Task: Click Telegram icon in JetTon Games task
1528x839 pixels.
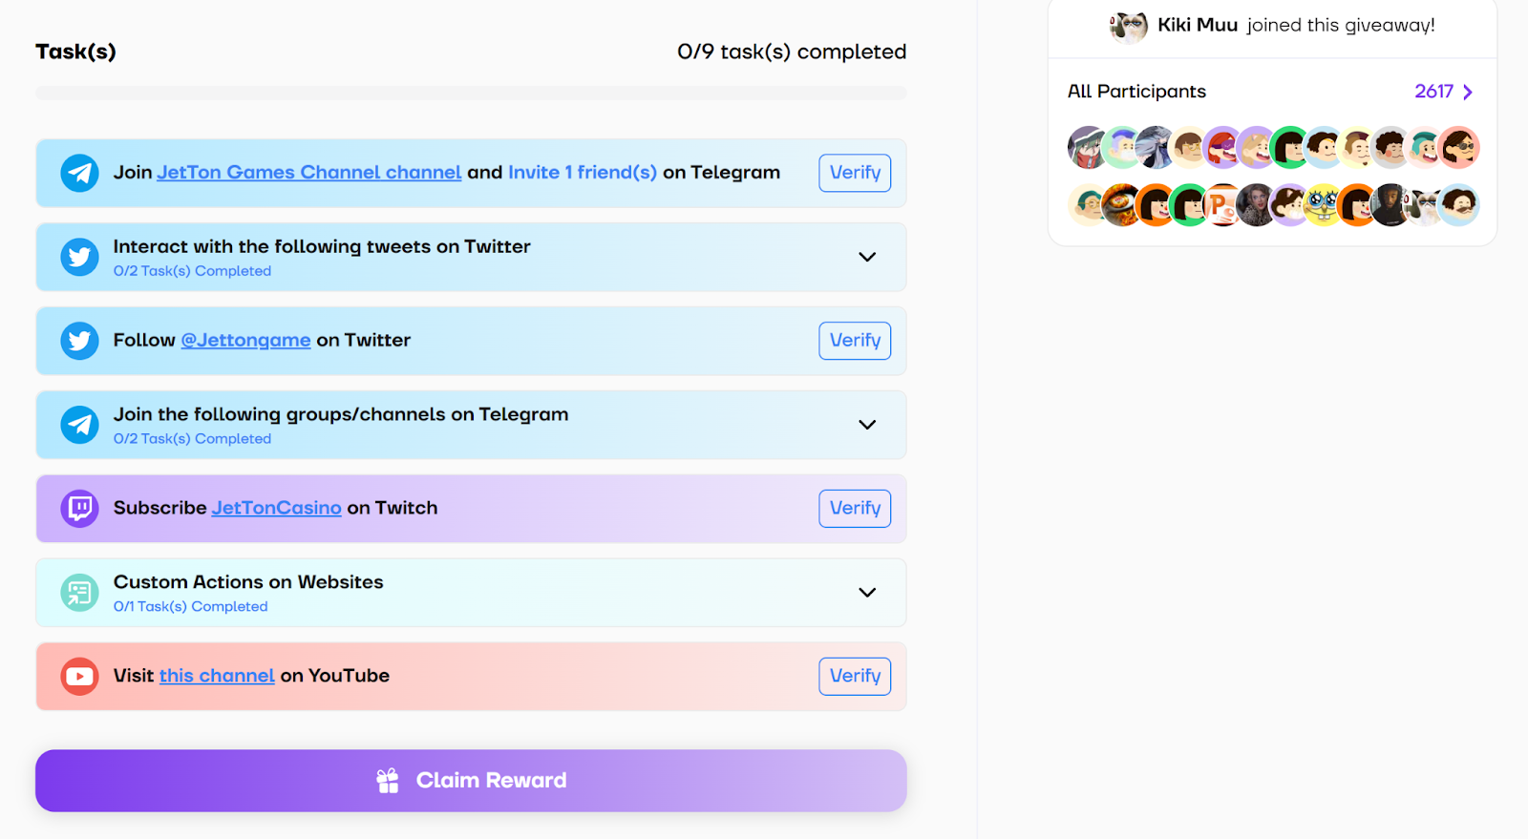Action: tap(79, 173)
